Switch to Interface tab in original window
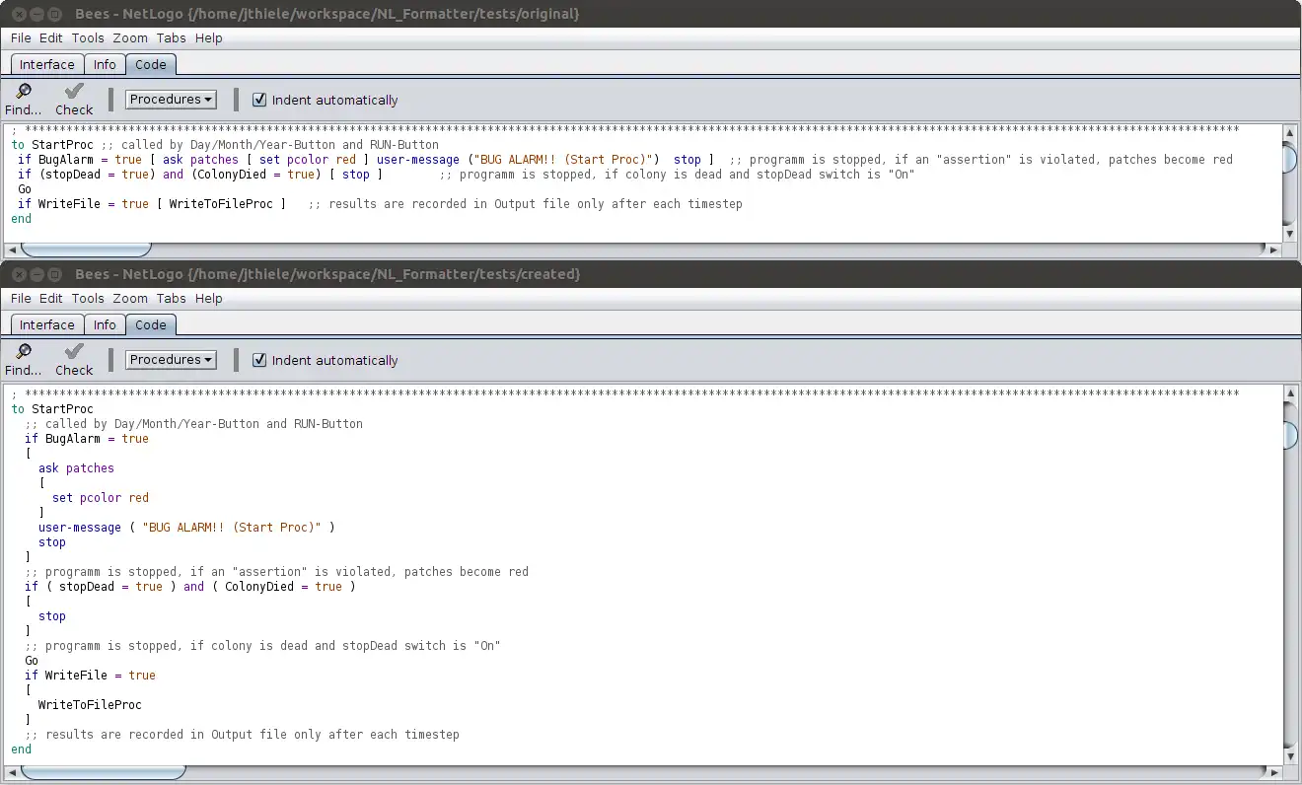 [x=47, y=64]
